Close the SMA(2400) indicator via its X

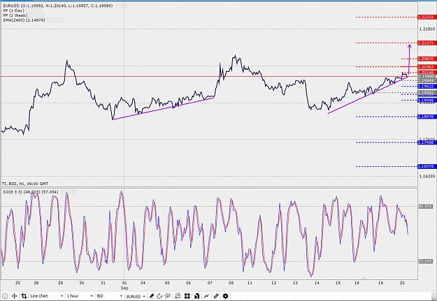point(61,20)
